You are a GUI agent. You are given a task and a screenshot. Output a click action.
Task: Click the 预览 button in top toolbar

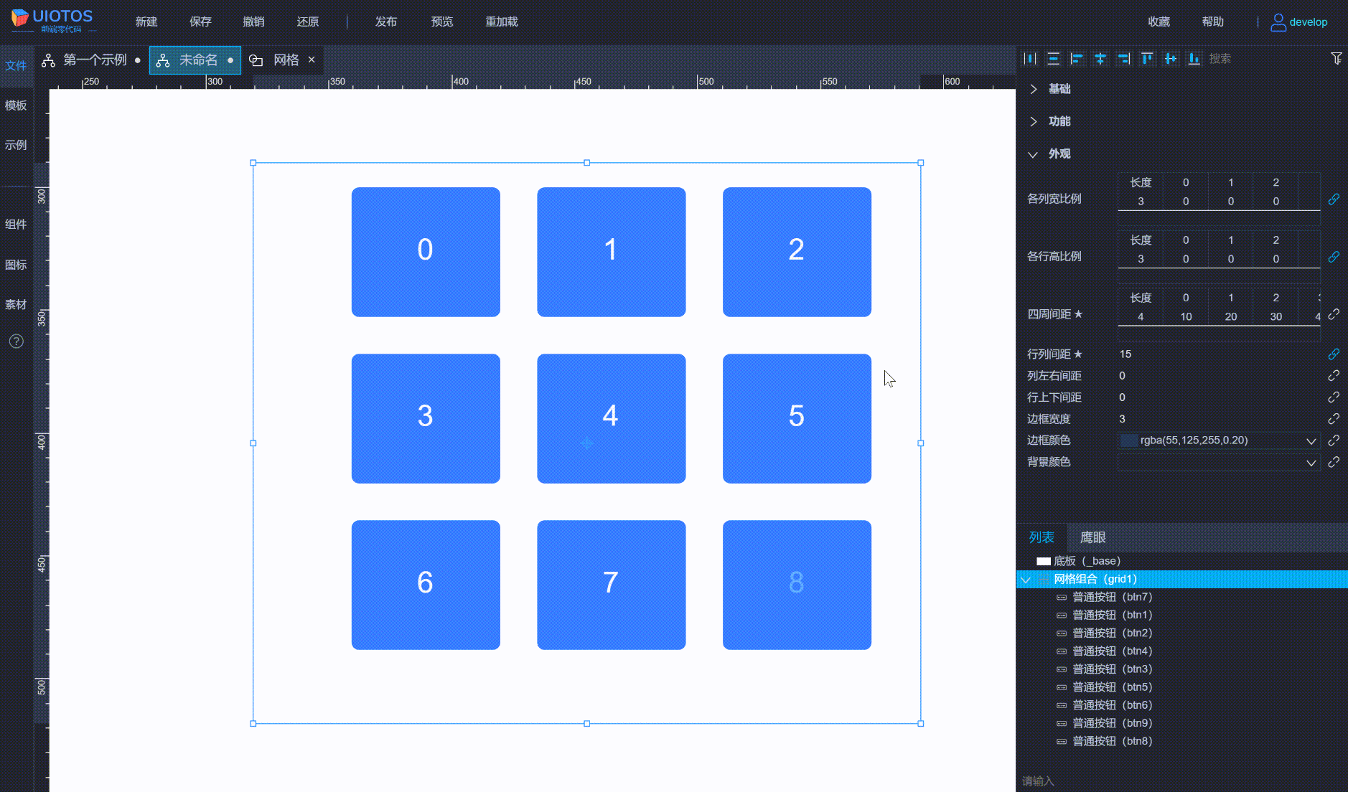tap(442, 22)
